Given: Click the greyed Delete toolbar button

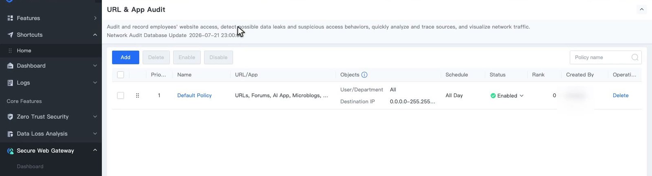Looking at the screenshot, I should click(x=156, y=57).
